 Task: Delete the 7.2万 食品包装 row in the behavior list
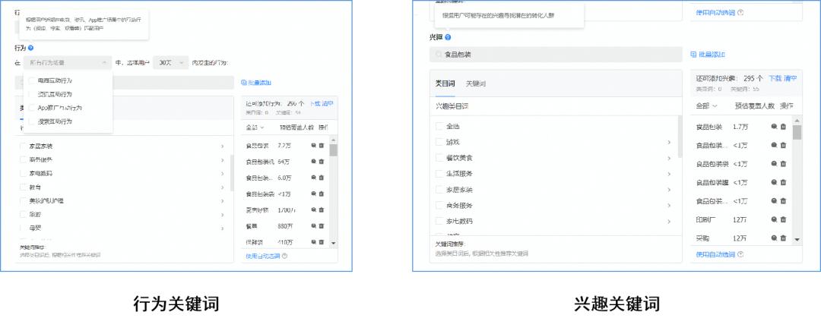tap(322, 146)
